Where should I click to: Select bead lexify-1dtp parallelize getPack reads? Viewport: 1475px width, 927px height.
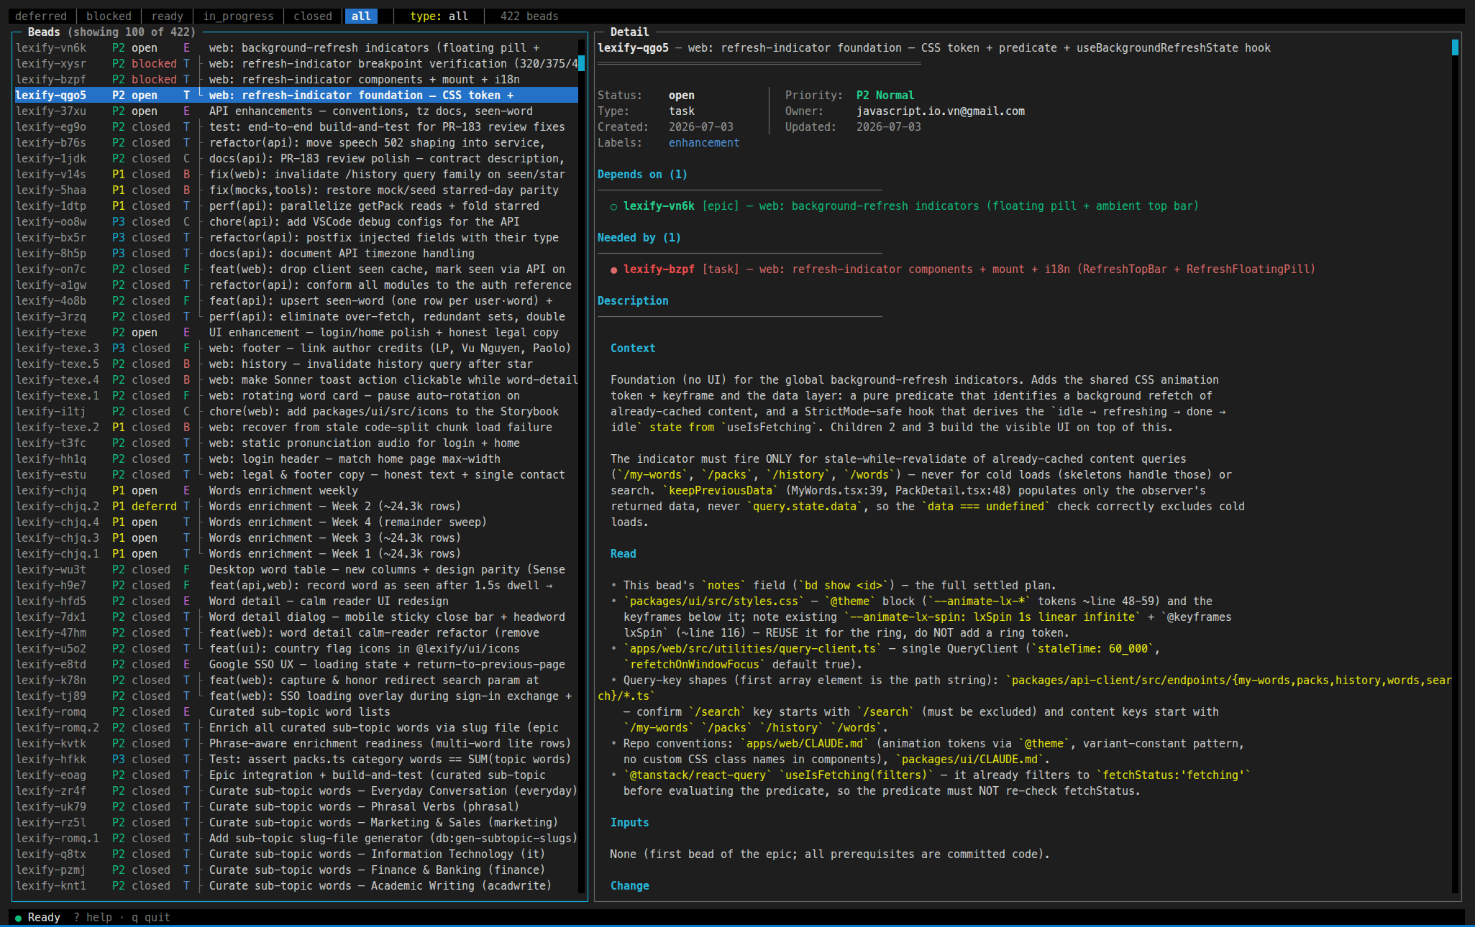pos(296,206)
